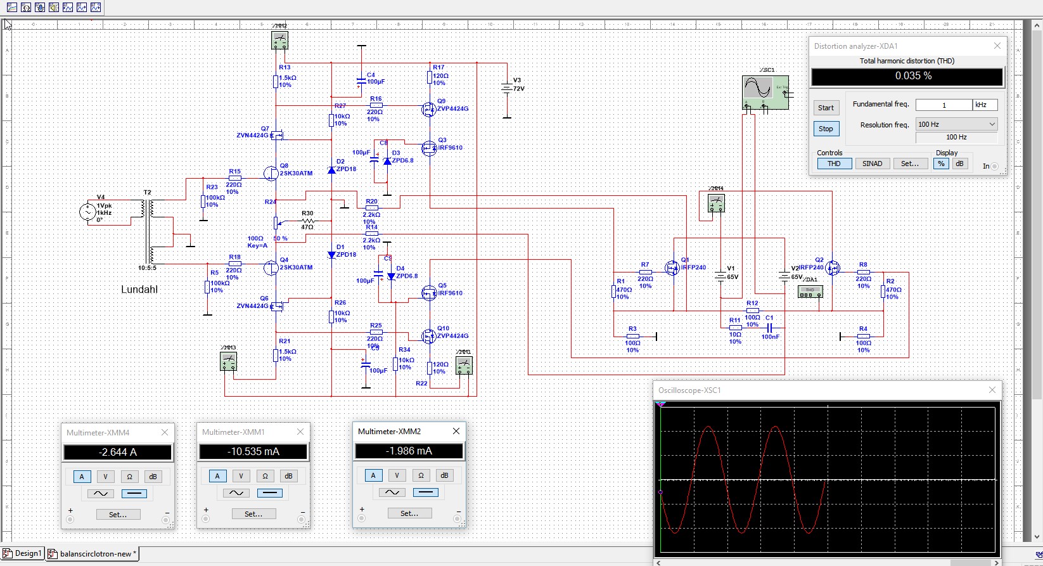Enable THD mode in Distortion analyzer

point(834,164)
